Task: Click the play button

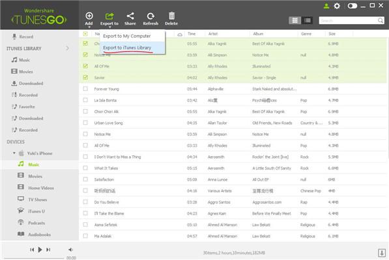Action: 40,250
